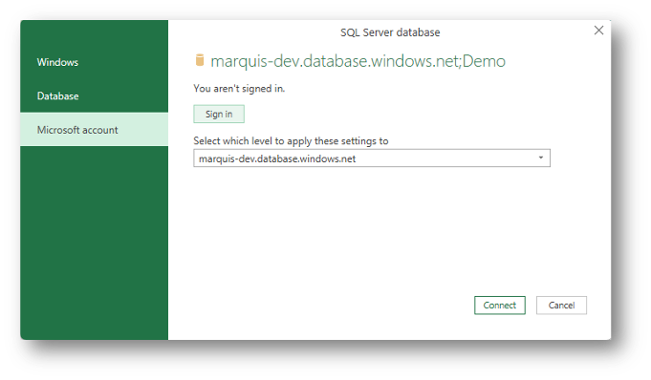Cancel the SQL Server database dialog
Image resolution: width=651 pixels, height=380 pixels.
pyautogui.click(x=561, y=306)
